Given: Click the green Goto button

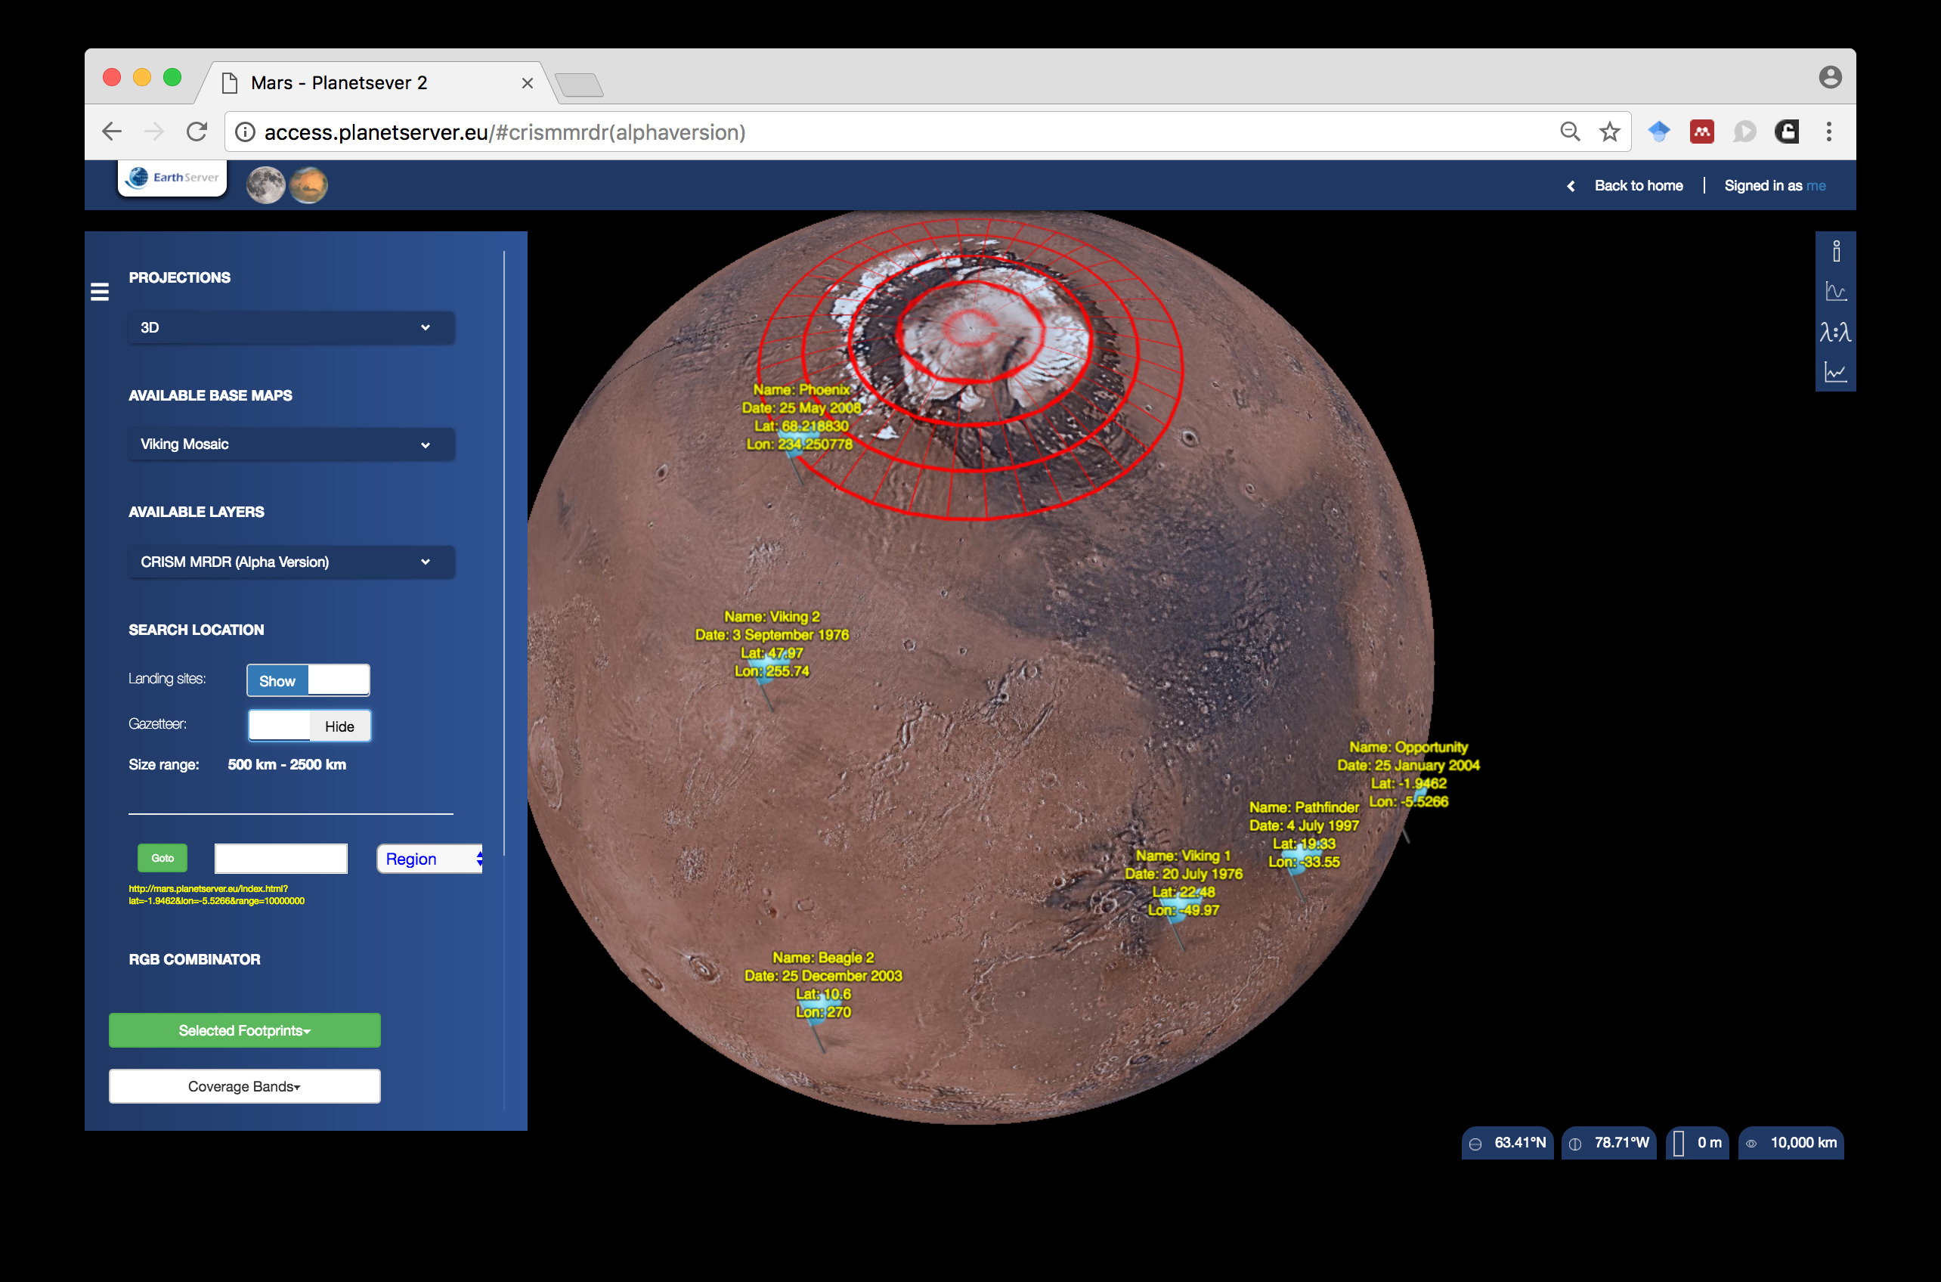Looking at the screenshot, I should (162, 858).
